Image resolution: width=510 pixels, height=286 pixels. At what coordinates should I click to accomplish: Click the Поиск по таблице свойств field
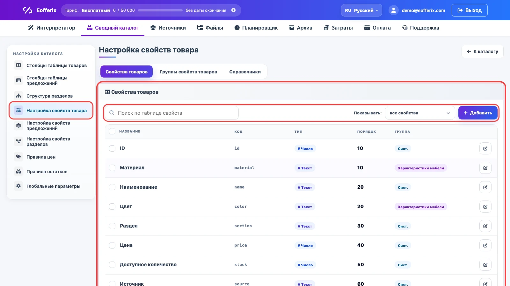(x=171, y=113)
